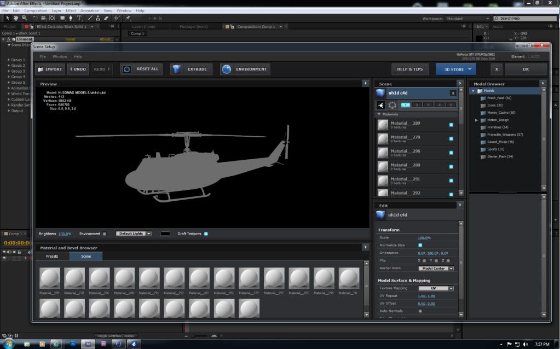Click the particle replicator ring icon in Scene panel
560x349 pixels.
click(x=392, y=105)
